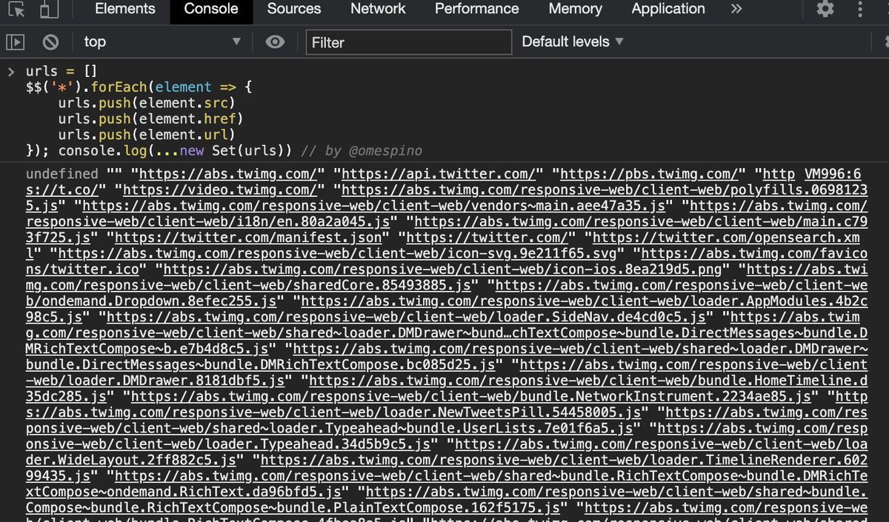Clear the console with the no-entry icon
This screenshot has width=889, height=522.
(x=50, y=41)
